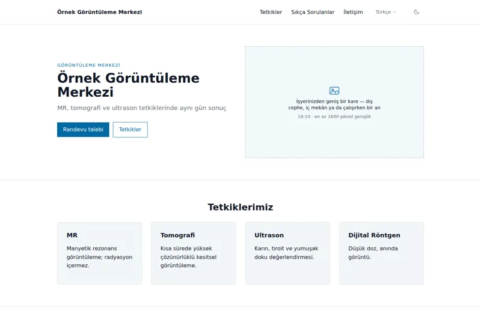Click the hero image placeholder area

334,102
